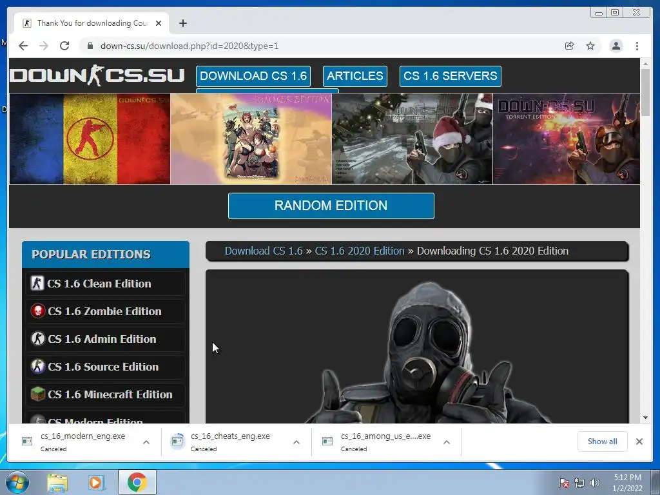Open the volume speaker tray icon
The image size is (660, 495).
click(x=595, y=483)
